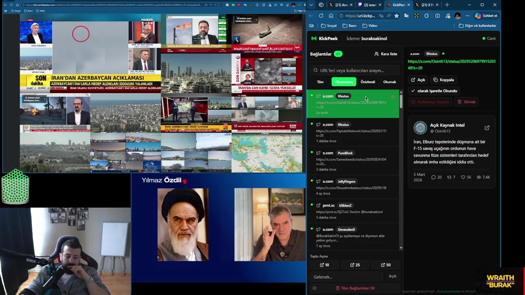Viewport: 525px width, 295px height.
Task: Open settings gear in KickPeek footer
Action: pos(314,288)
